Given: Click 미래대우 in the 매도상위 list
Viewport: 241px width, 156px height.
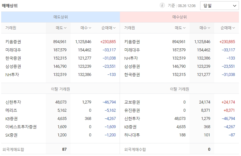Looking at the screenshot, I should click(13, 50).
